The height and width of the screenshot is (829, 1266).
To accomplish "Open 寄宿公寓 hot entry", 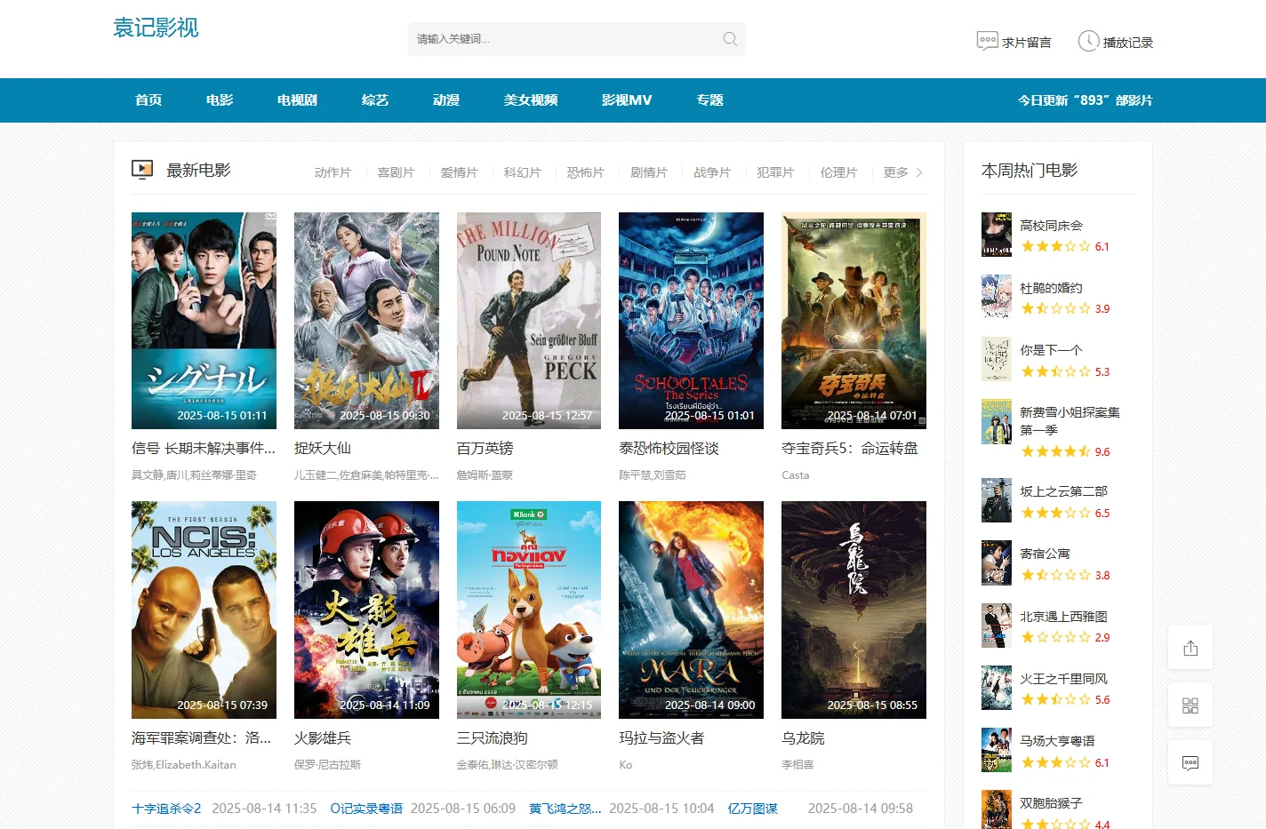I will [x=1045, y=554].
